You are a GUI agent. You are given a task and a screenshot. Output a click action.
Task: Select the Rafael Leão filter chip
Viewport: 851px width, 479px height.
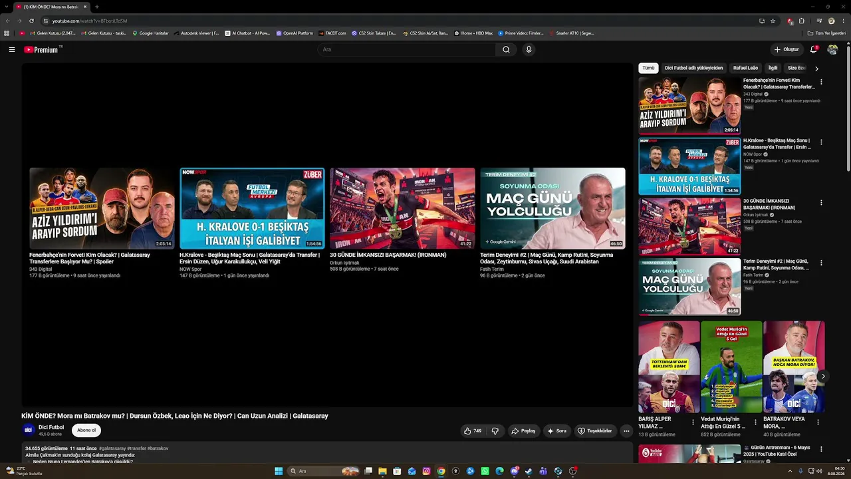tap(745, 68)
